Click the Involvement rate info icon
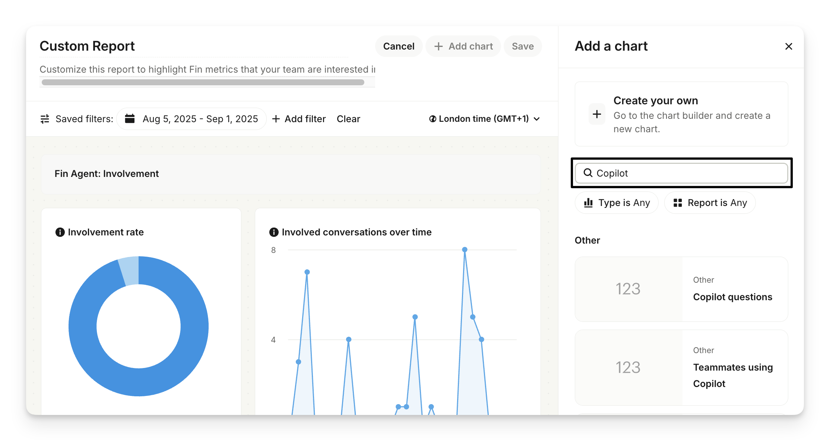Screen dimensions: 830x441 (x=60, y=232)
